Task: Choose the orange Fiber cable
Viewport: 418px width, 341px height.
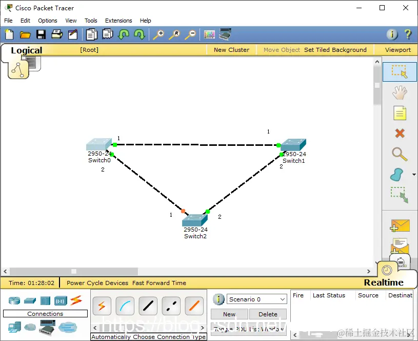Action: click(194, 306)
